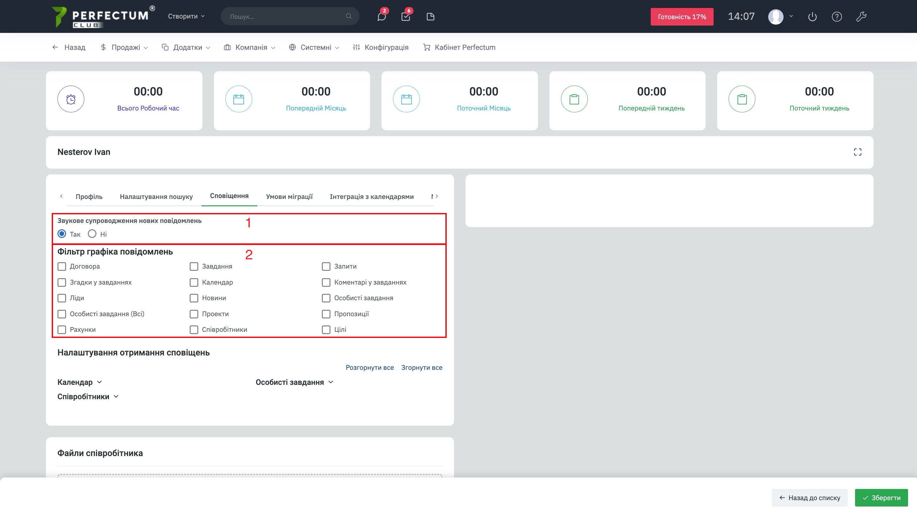
Task: Enable the Ліди filter checkbox
Action: 62,298
